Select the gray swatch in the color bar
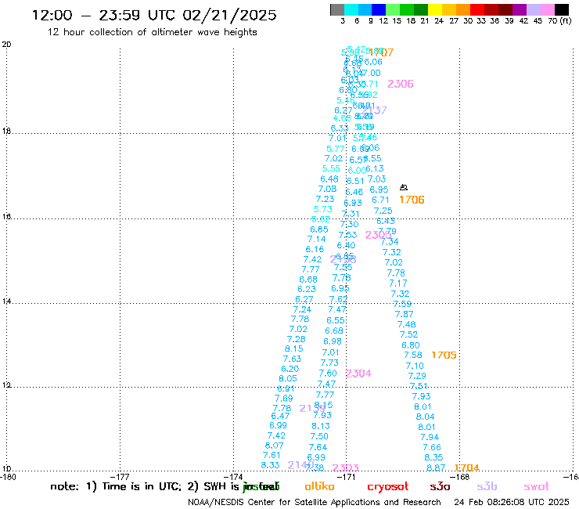This screenshot has height=509, width=579. [337, 9]
